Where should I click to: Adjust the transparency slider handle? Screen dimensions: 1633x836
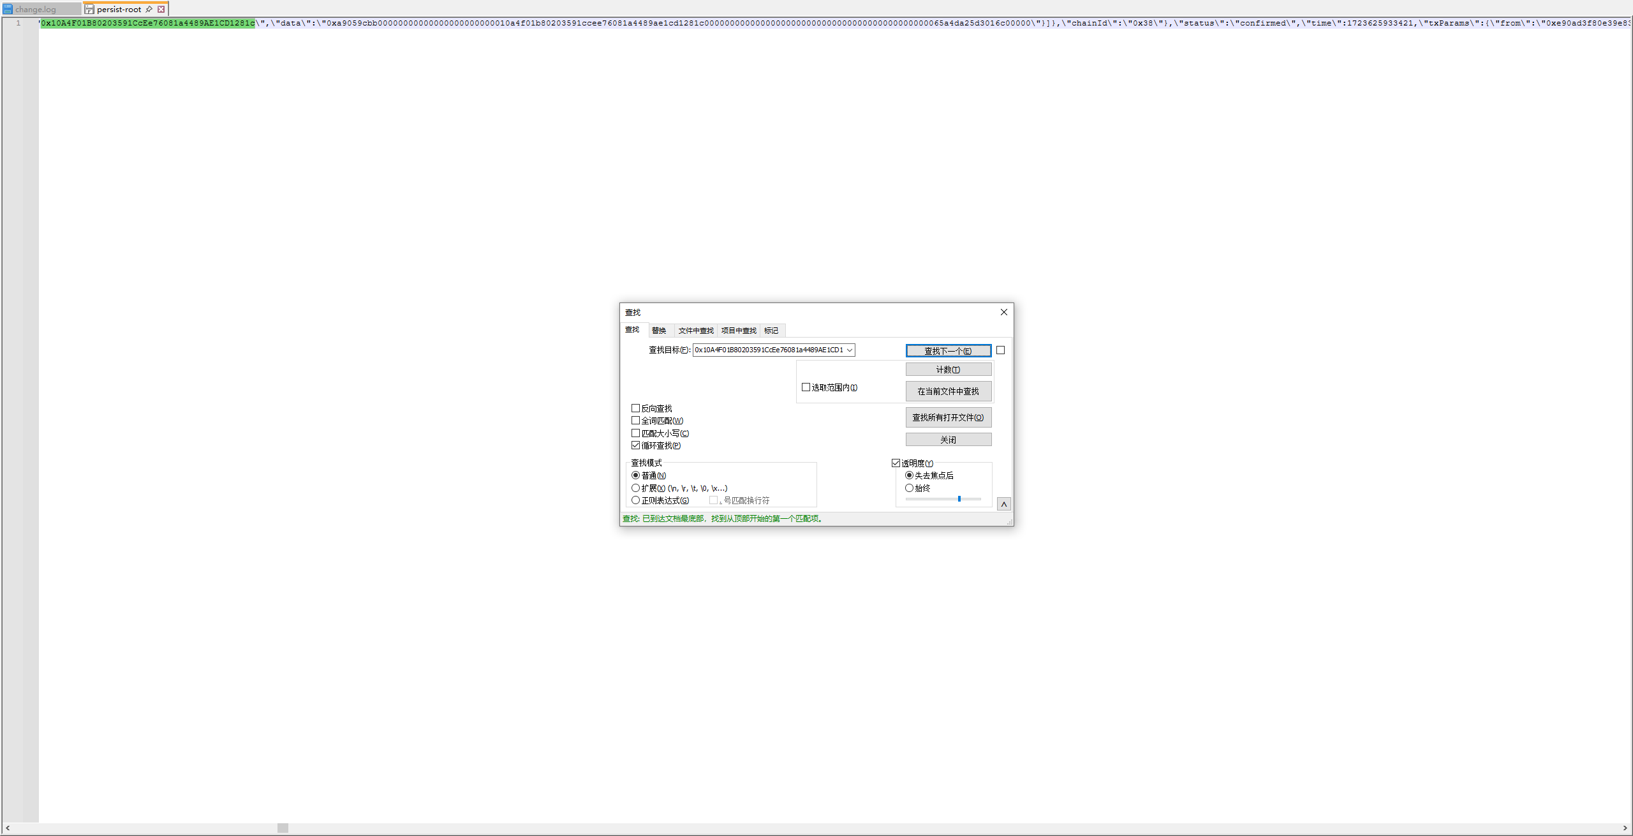[959, 498]
